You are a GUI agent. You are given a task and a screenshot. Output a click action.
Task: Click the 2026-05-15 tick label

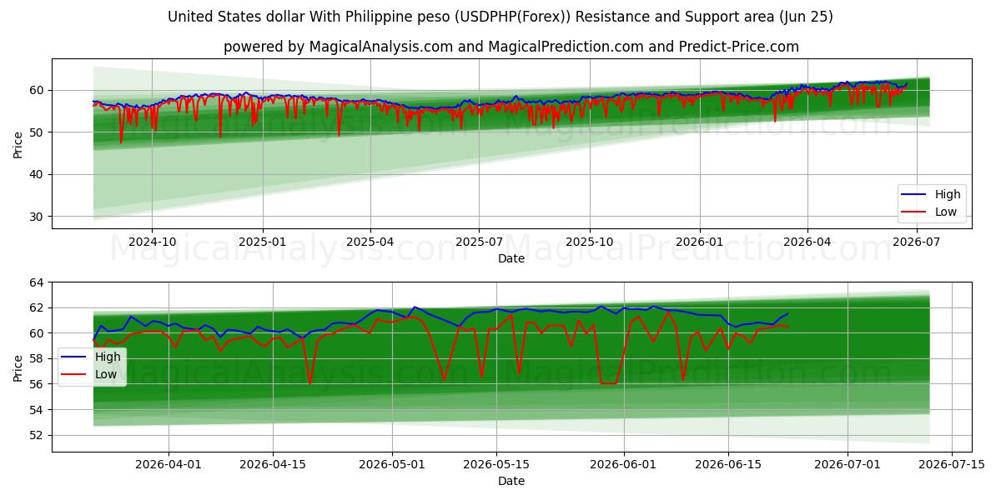tap(496, 464)
